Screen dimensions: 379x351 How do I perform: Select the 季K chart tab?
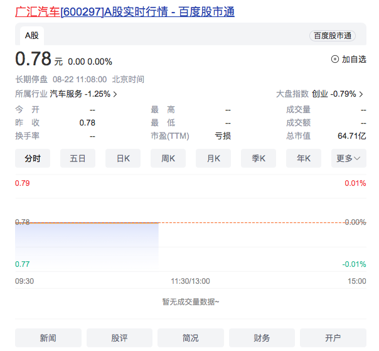259,158
